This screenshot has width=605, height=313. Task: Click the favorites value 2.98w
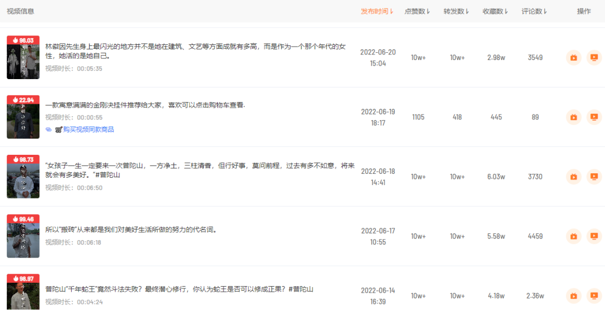[x=496, y=58]
